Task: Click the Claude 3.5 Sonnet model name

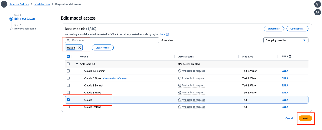Action: tap(95, 71)
